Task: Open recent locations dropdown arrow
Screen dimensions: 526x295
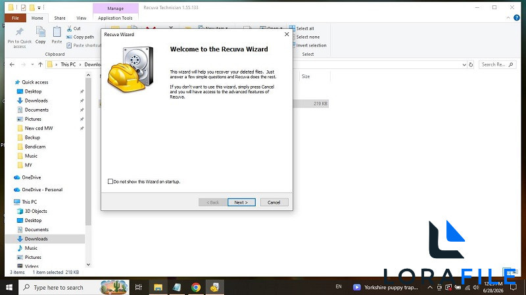Action: coord(32,64)
